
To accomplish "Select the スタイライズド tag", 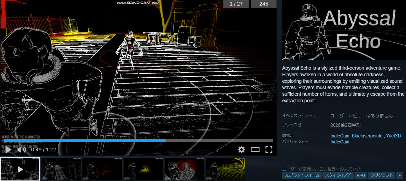I will click(x=338, y=175).
